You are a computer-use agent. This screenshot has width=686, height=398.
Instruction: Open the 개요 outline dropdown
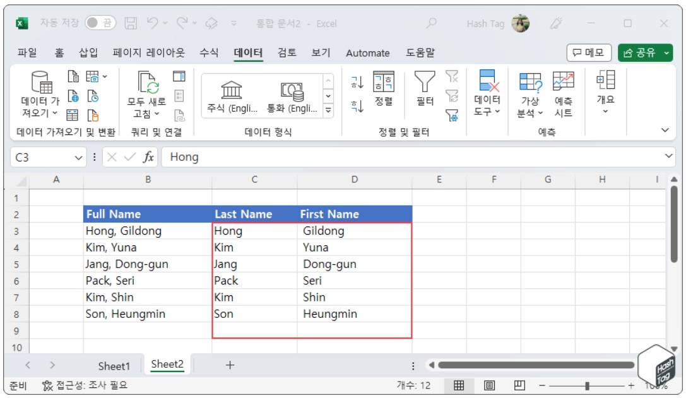(x=605, y=92)
